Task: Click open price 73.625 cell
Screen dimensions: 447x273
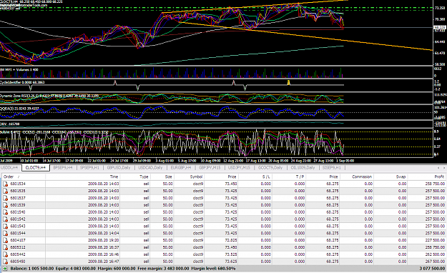Action: click(x=231, y=262)
